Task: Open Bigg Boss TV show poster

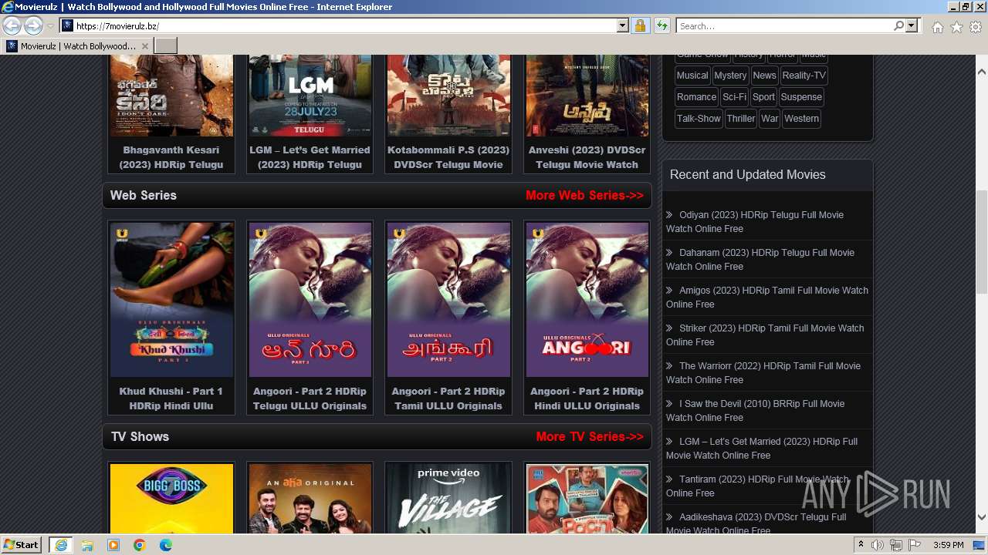Action: [171, 498]
